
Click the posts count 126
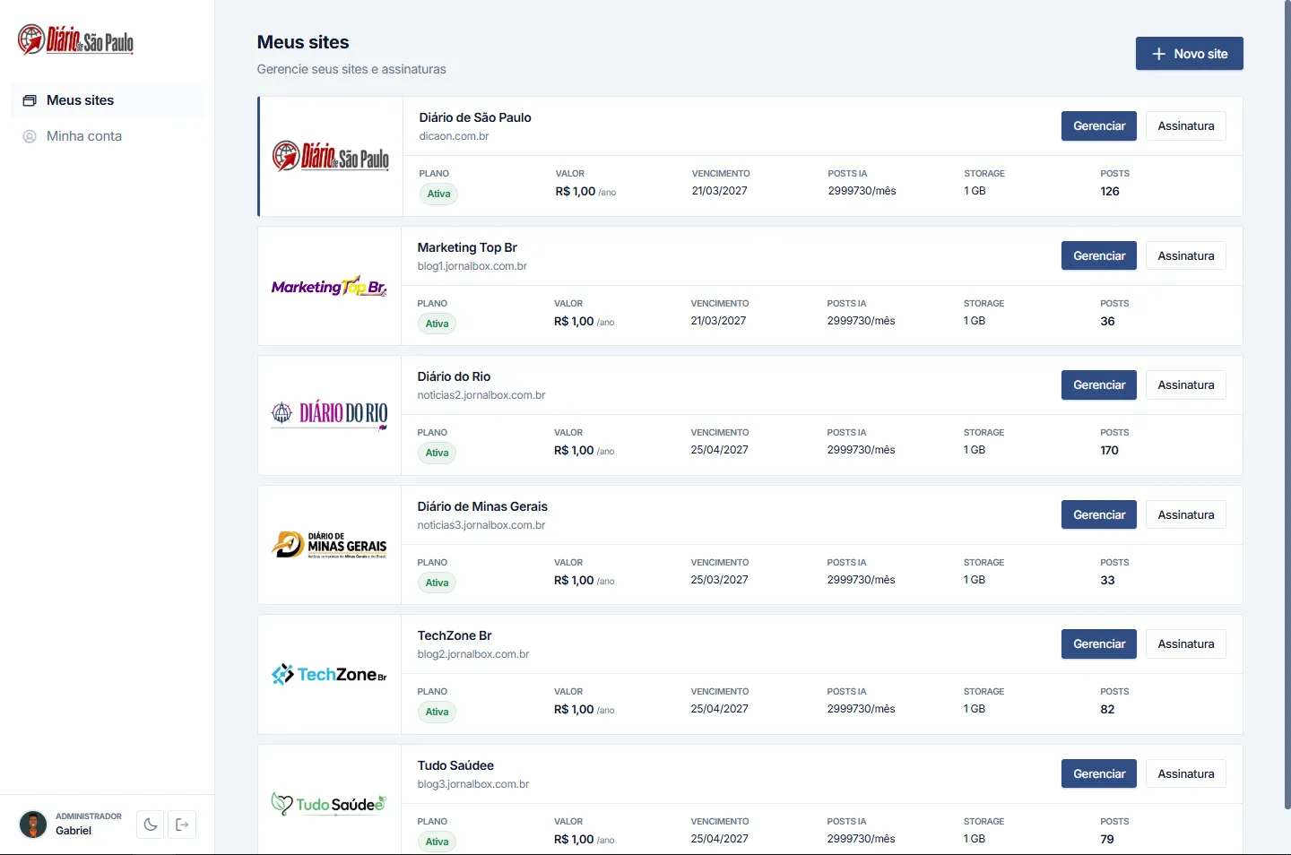(1110, 191)
